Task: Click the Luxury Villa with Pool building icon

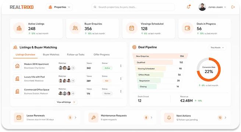Action: coord(17,78)
